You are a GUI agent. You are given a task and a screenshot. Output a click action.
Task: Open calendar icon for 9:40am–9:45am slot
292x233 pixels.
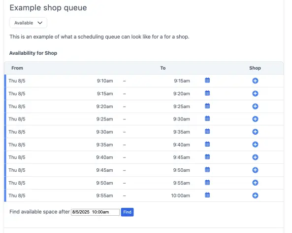207,157
